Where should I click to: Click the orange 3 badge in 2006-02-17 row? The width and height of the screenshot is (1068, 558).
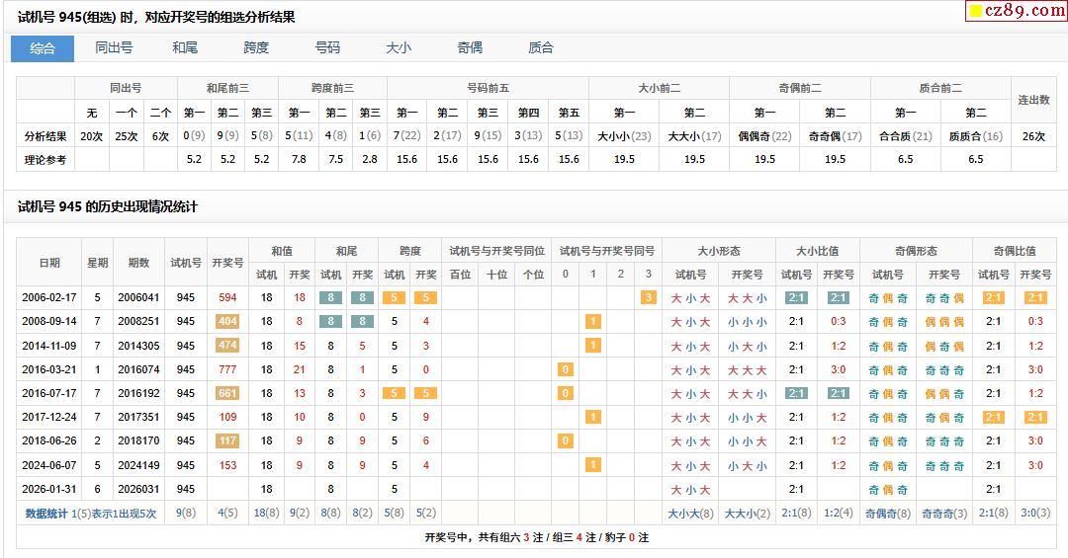649,297
